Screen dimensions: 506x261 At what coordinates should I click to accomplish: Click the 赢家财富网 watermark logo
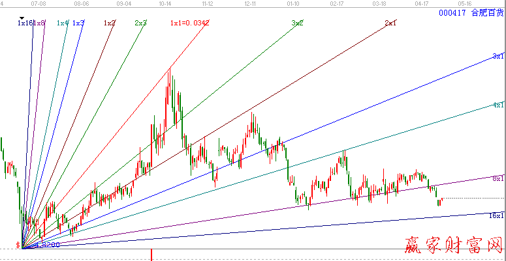point(451,247)
